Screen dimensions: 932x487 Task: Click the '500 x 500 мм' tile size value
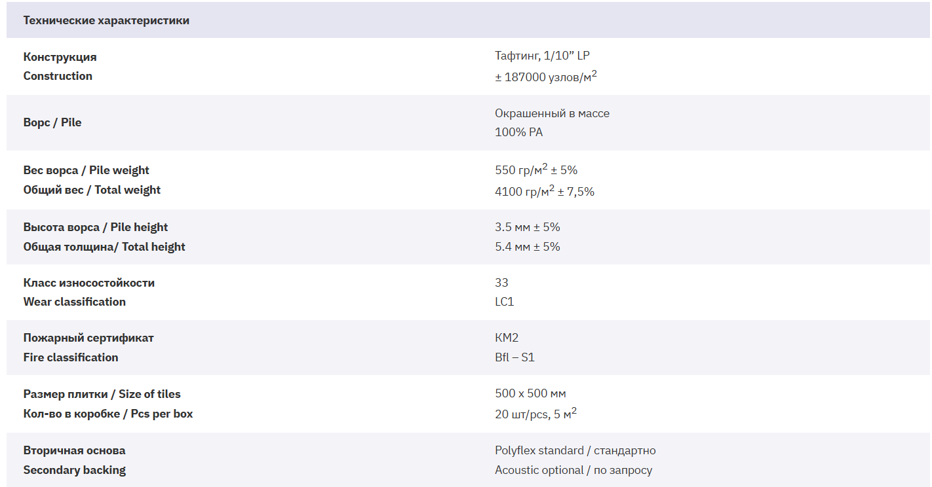(x=530, y=393)
